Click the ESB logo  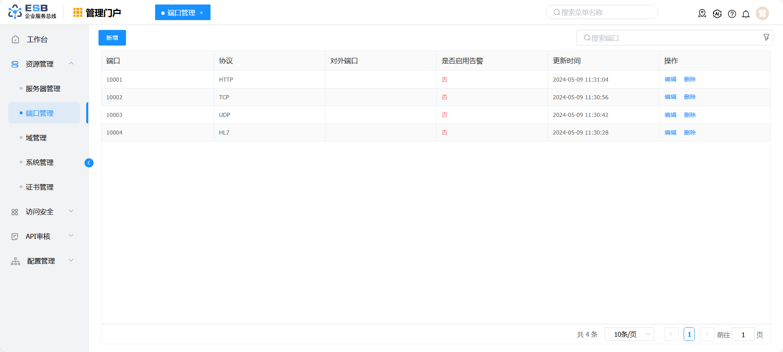32,12
